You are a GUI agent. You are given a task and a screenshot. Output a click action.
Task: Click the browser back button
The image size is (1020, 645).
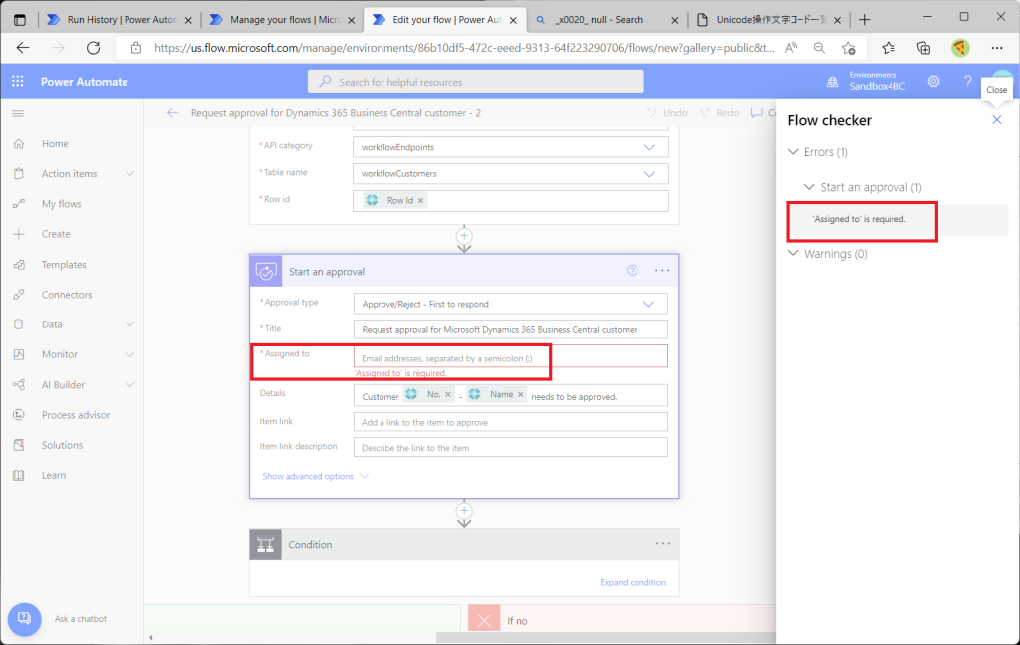coord(23,48)
